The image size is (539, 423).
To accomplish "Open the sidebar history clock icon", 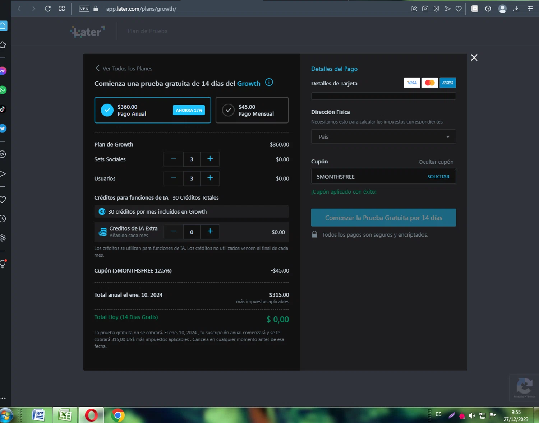I will [3, 219].
